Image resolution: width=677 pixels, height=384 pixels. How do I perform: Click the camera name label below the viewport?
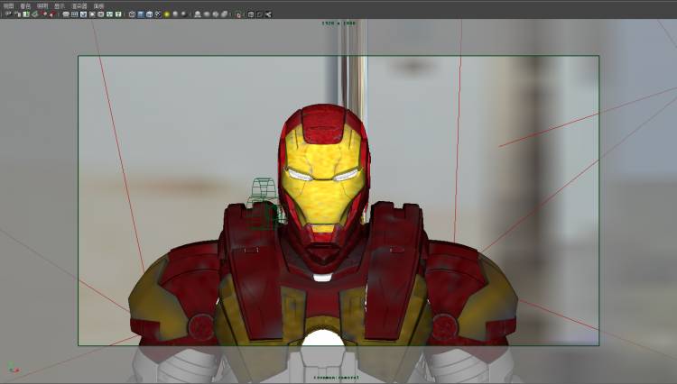click(337, 378)
